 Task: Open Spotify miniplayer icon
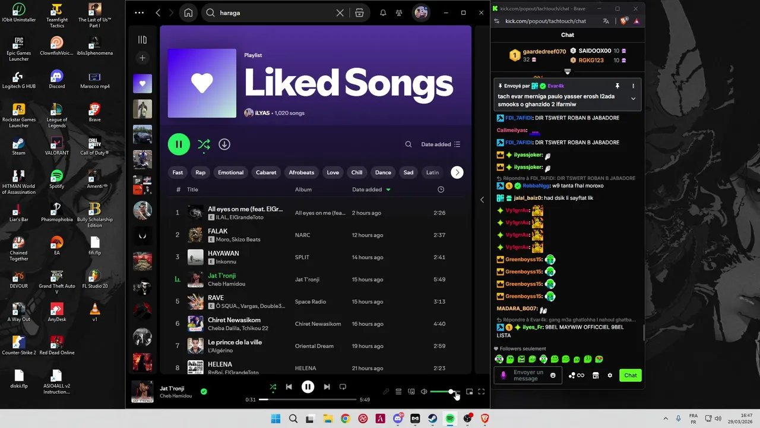coord(469,392)
